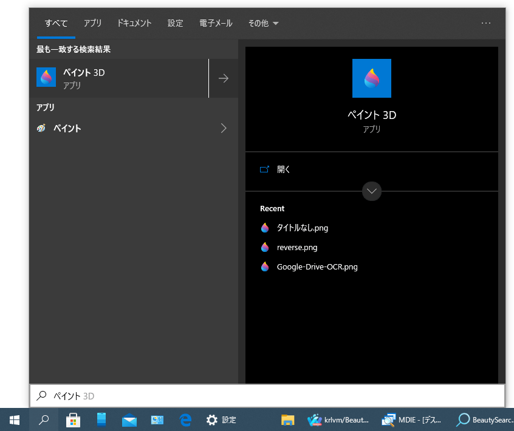Switch to the 電子メール tab

tap(216, 23)
